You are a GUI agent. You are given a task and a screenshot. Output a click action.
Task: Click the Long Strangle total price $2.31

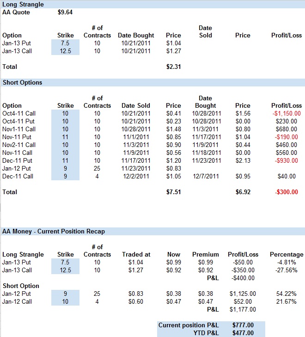point(173,67)
